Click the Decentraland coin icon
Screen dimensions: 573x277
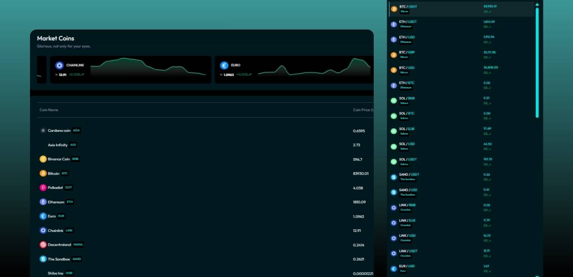[43, 245]
